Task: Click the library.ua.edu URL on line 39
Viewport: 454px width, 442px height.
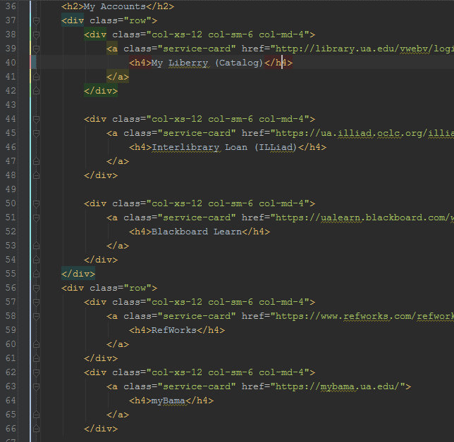Action: [364, 49]
